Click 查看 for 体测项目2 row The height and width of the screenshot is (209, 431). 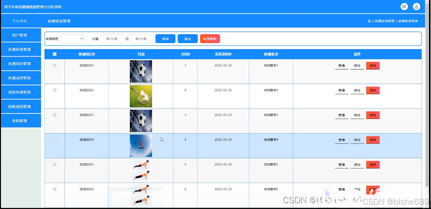342,91
